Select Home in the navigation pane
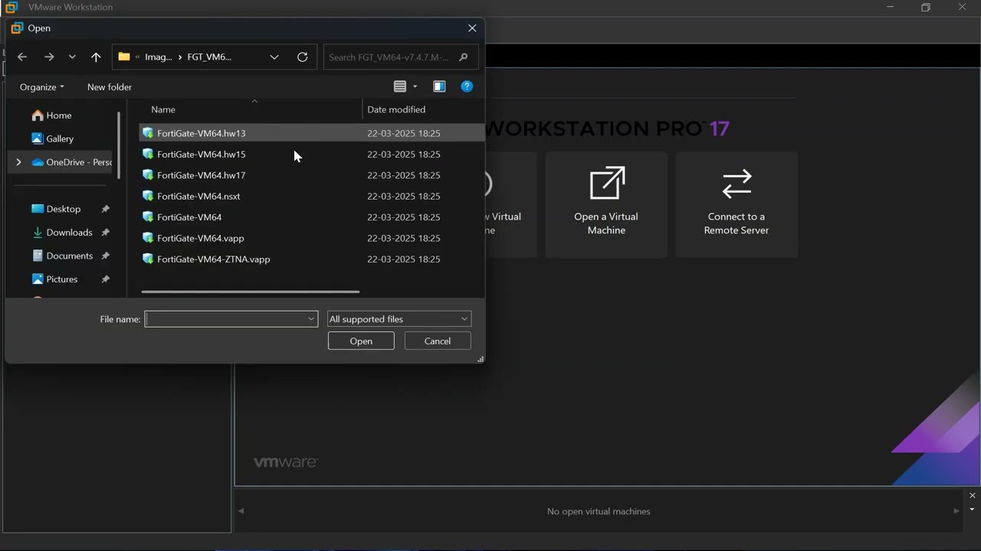The width and height of the screenshot is (981, 551). 52,116
